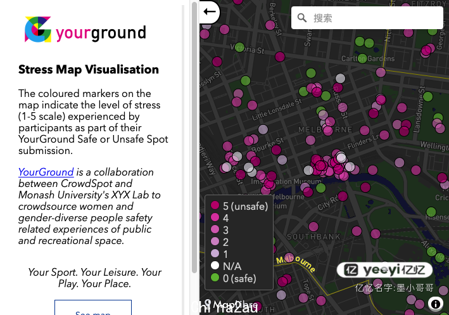Click the sidebar vertical scrollbar

[194, 138]
